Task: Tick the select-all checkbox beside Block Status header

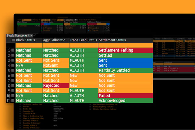Action: coord(13,40)
